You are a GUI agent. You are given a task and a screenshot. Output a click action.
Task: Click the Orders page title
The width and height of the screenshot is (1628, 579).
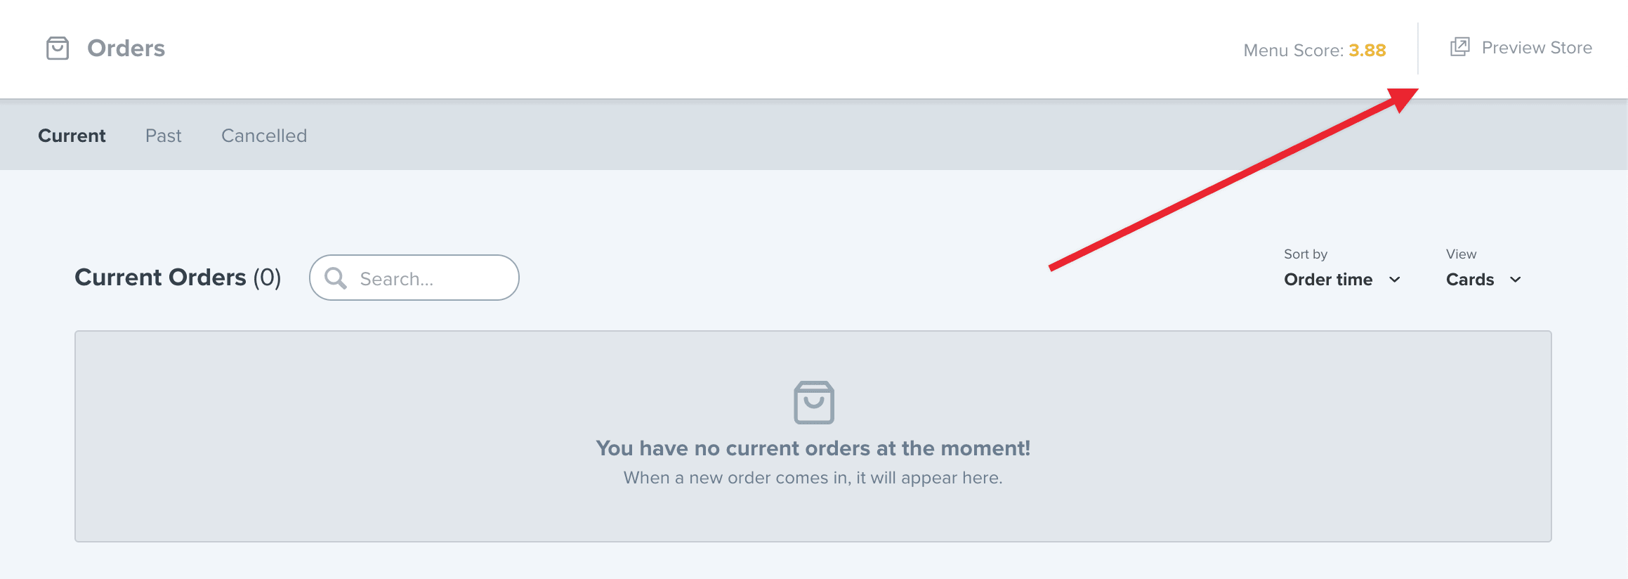[x=126, y=48]
